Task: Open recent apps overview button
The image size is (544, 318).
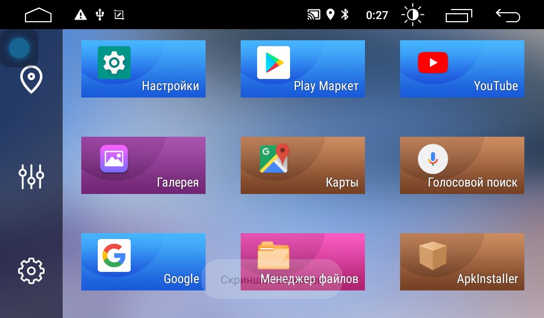Action: click(x=458, y=15)
